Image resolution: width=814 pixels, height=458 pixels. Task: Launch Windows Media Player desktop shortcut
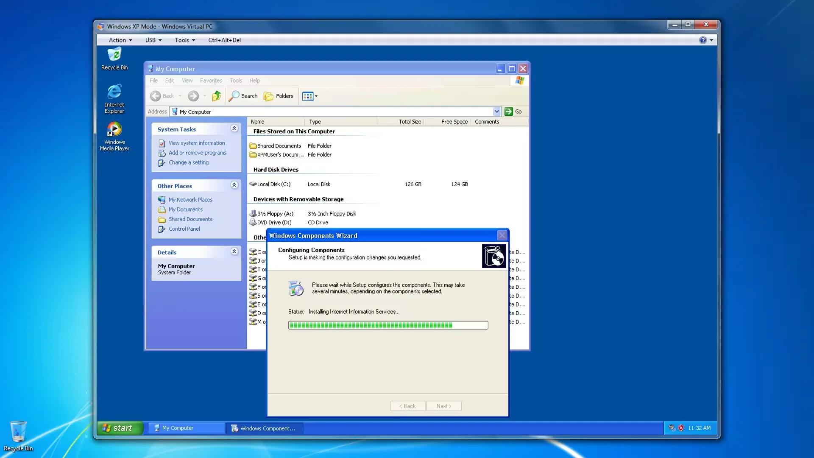114,136
